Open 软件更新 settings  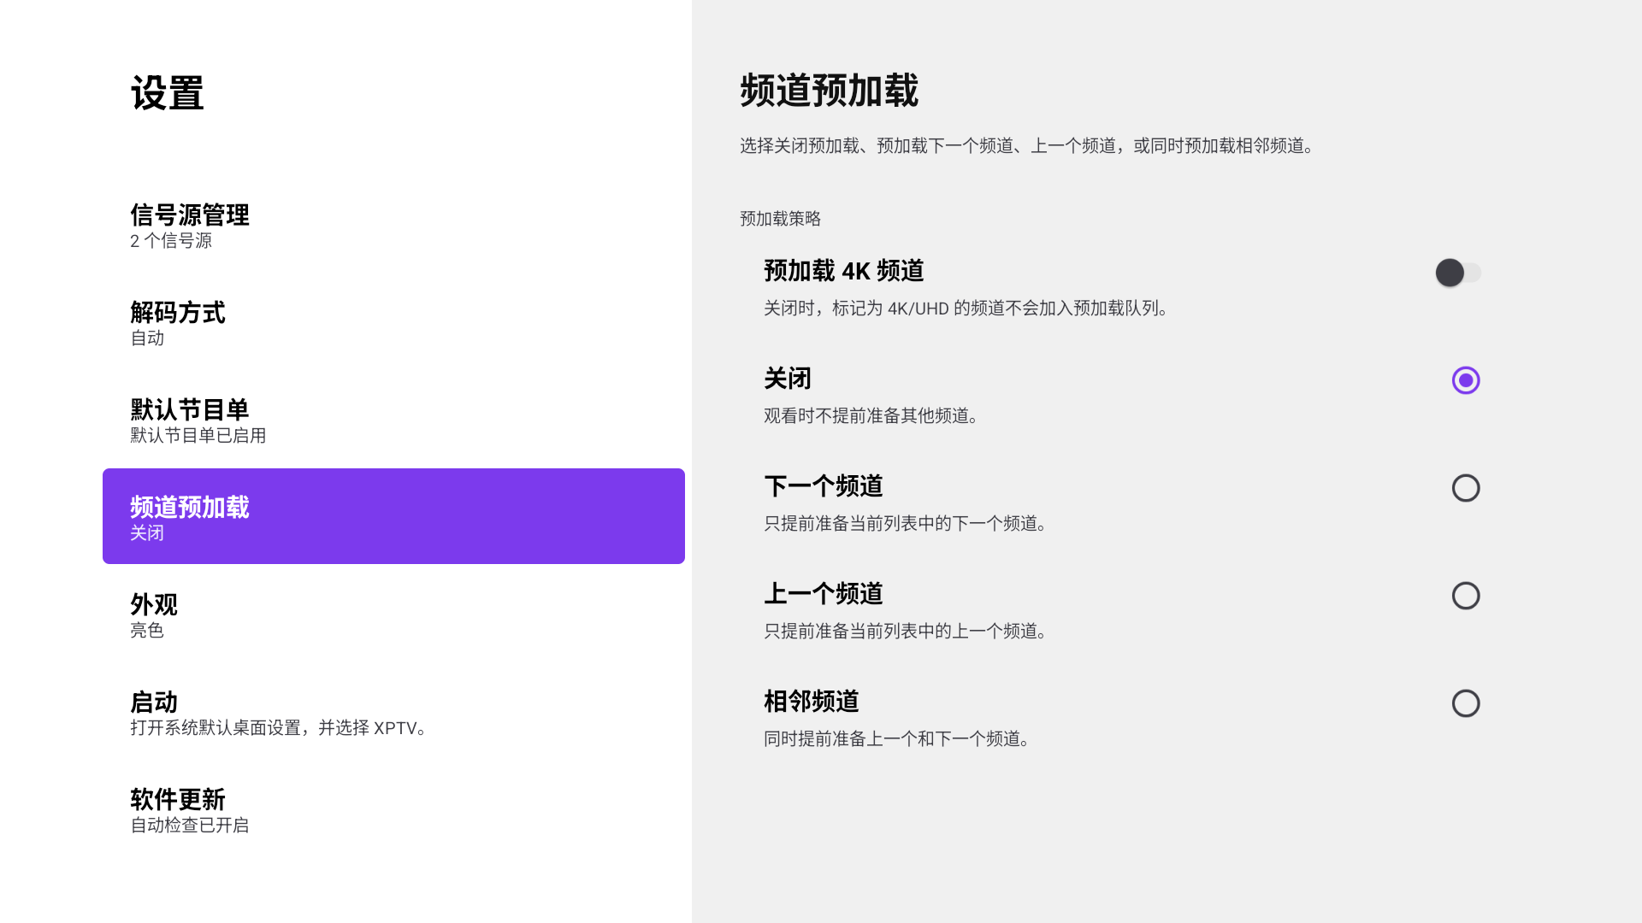(393, 808)
